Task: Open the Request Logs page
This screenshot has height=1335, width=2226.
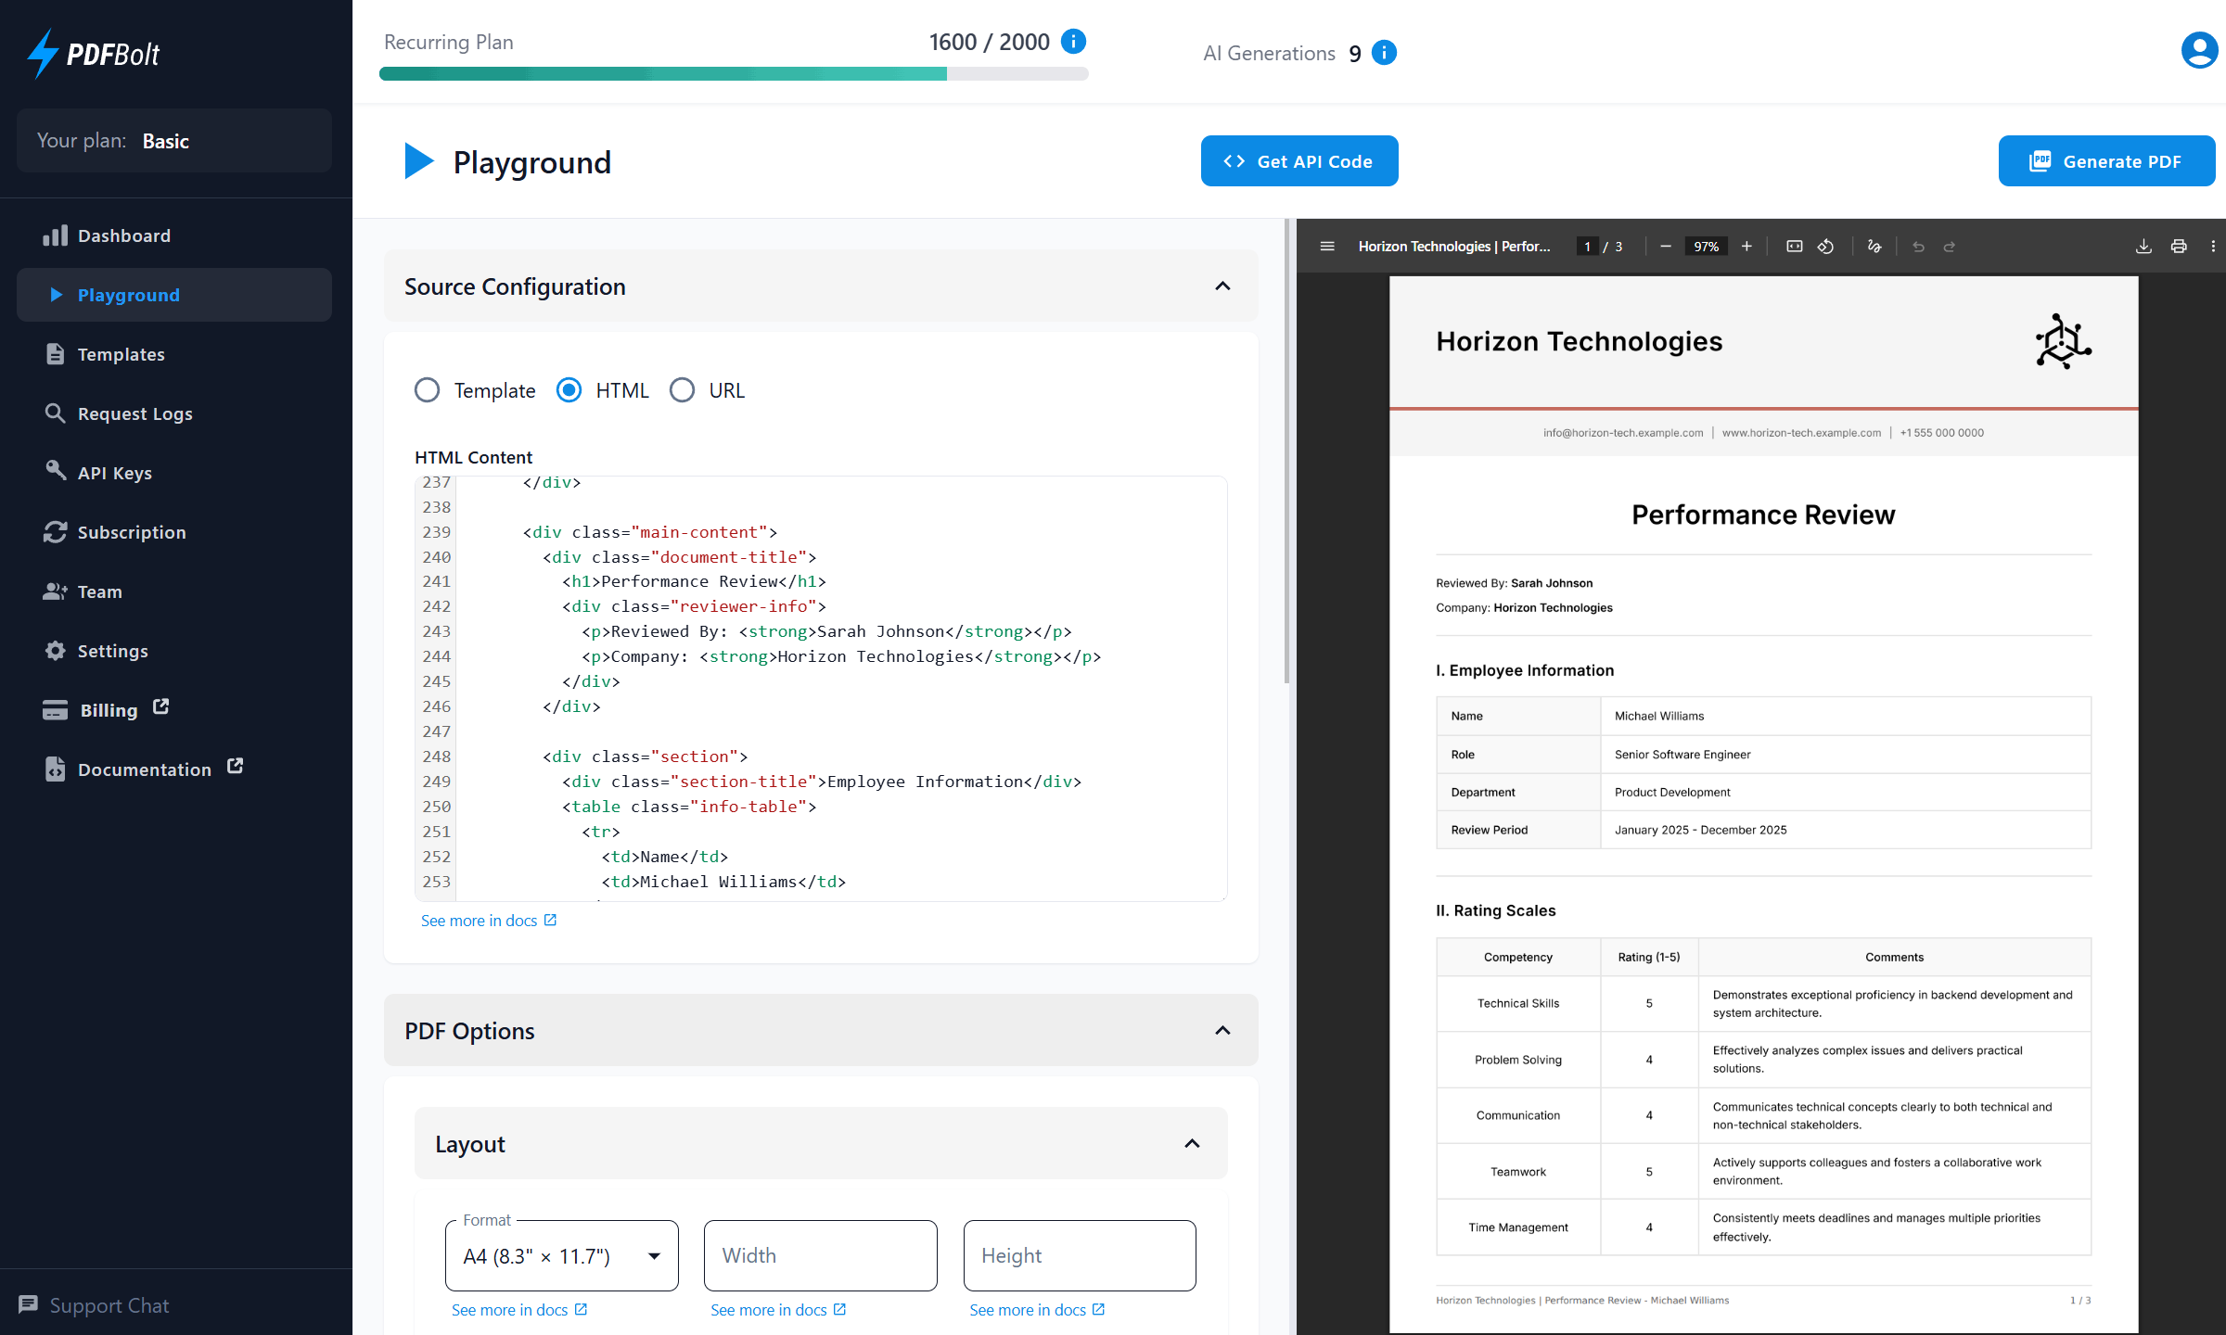Action: click(134, 413)
